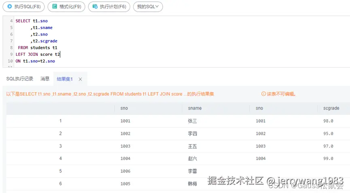
Task: Switch to SQL执行记录 tab
Action: click(20, 79)
